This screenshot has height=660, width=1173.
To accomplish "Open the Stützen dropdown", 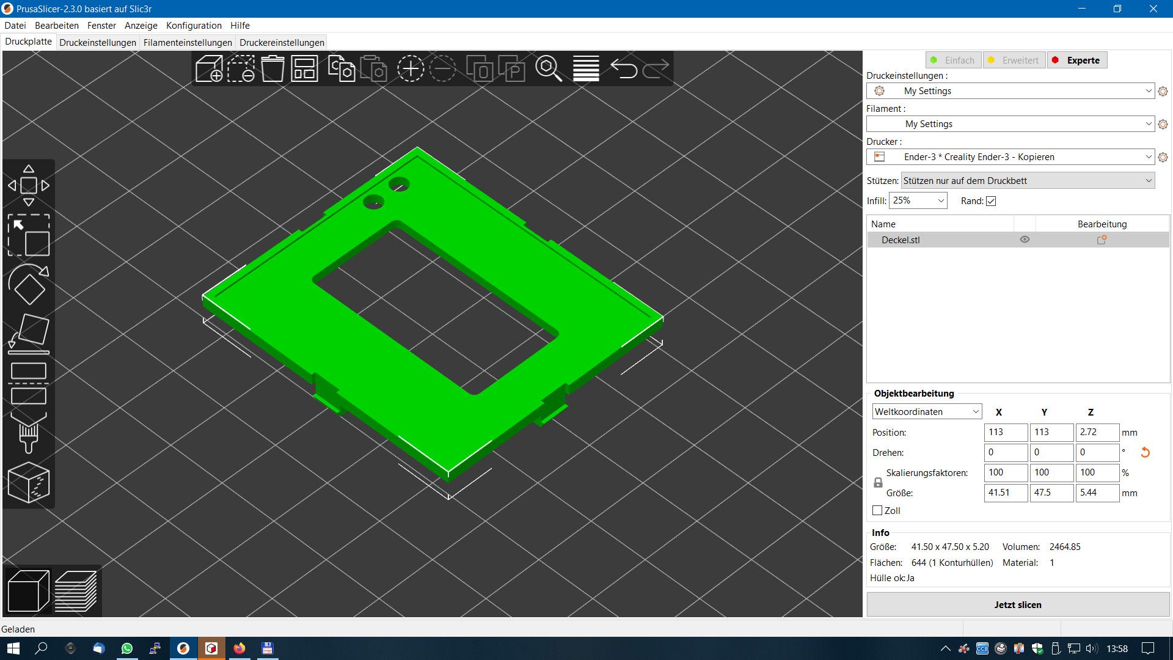I will (x=1028, y=181).
